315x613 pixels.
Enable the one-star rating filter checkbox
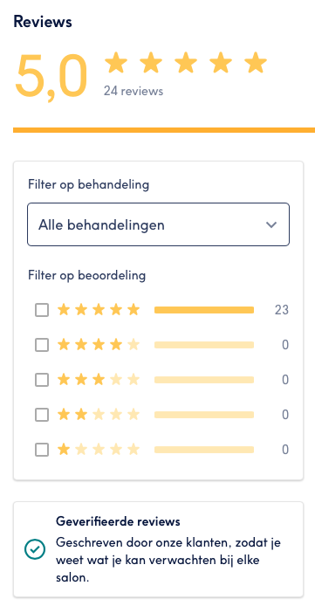coord(42,449)
